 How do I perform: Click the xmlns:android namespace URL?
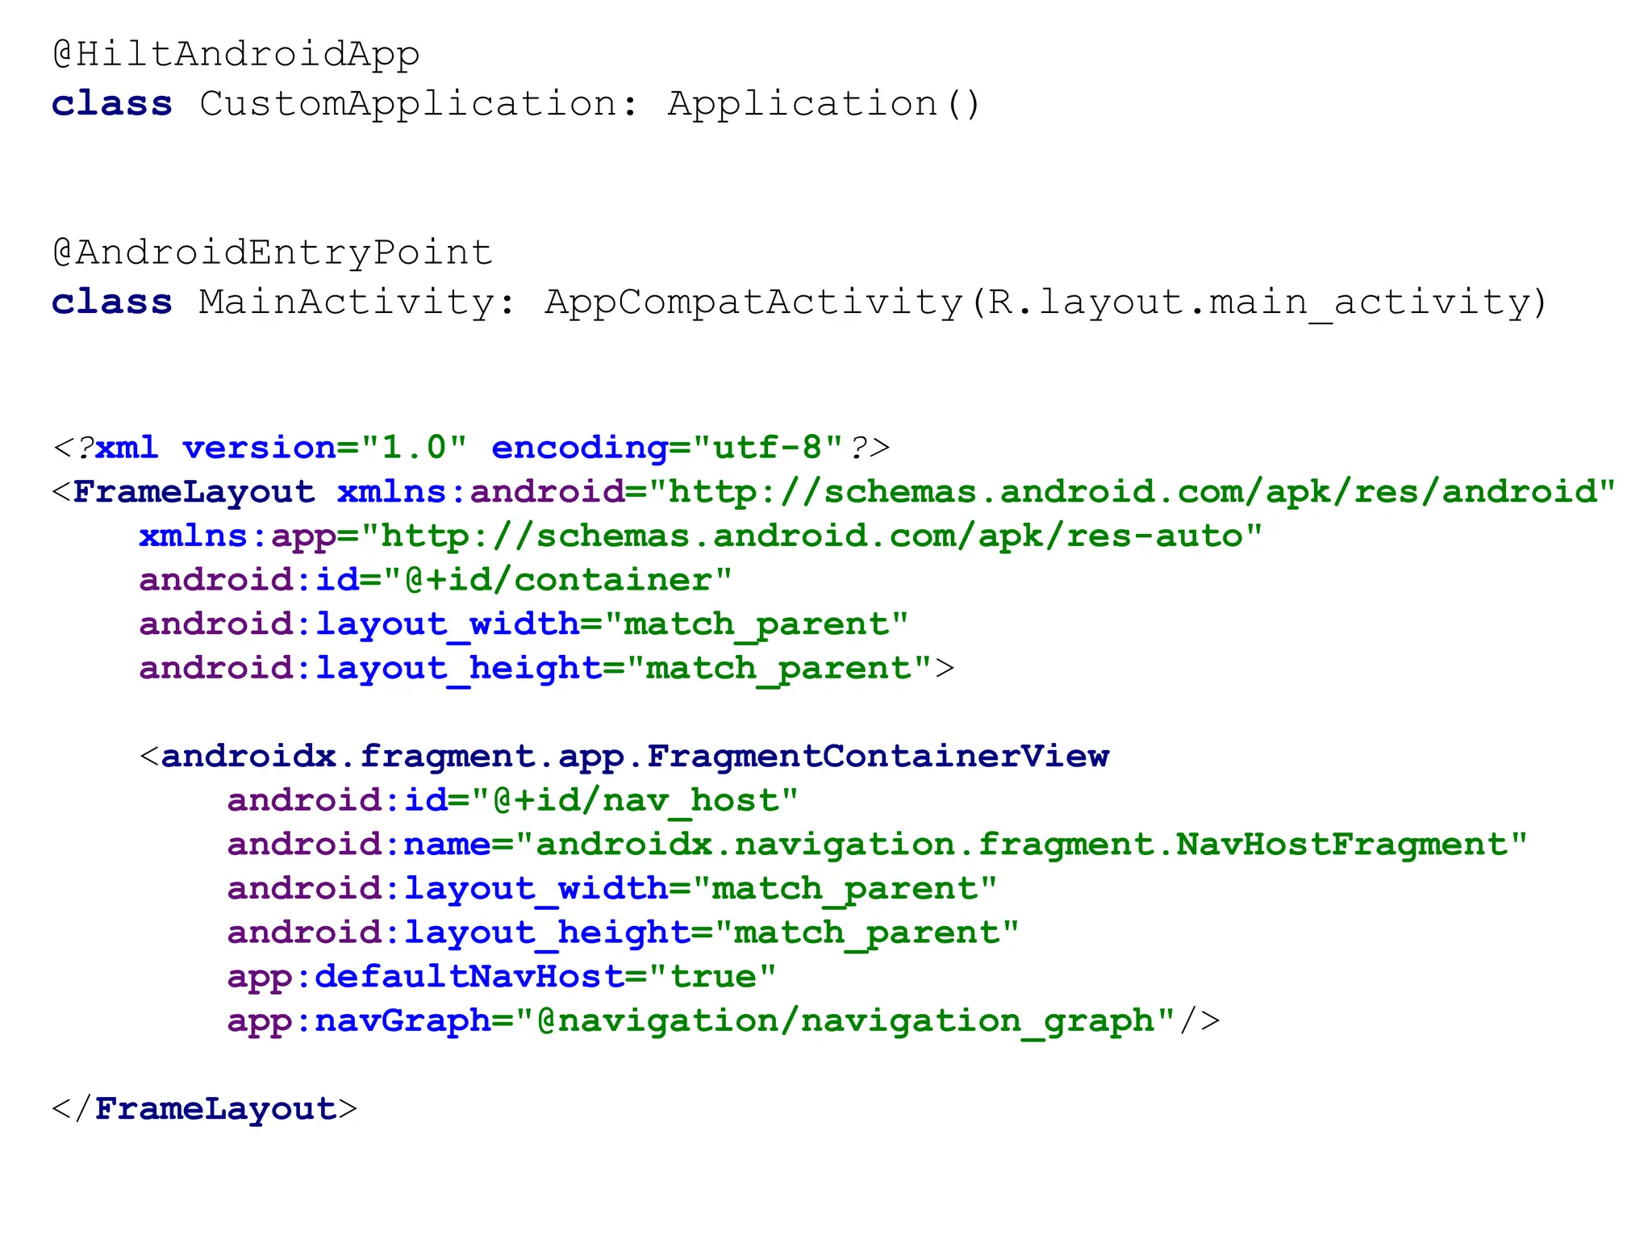point(1133,492)
